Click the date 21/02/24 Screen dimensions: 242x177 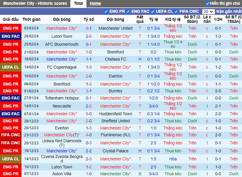click(x=31, y=52)
